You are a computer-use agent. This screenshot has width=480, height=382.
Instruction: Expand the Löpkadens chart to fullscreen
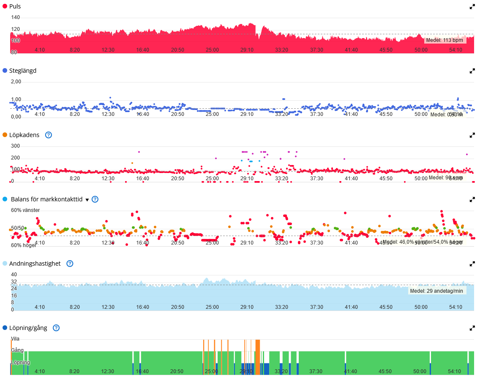point(472,135)
